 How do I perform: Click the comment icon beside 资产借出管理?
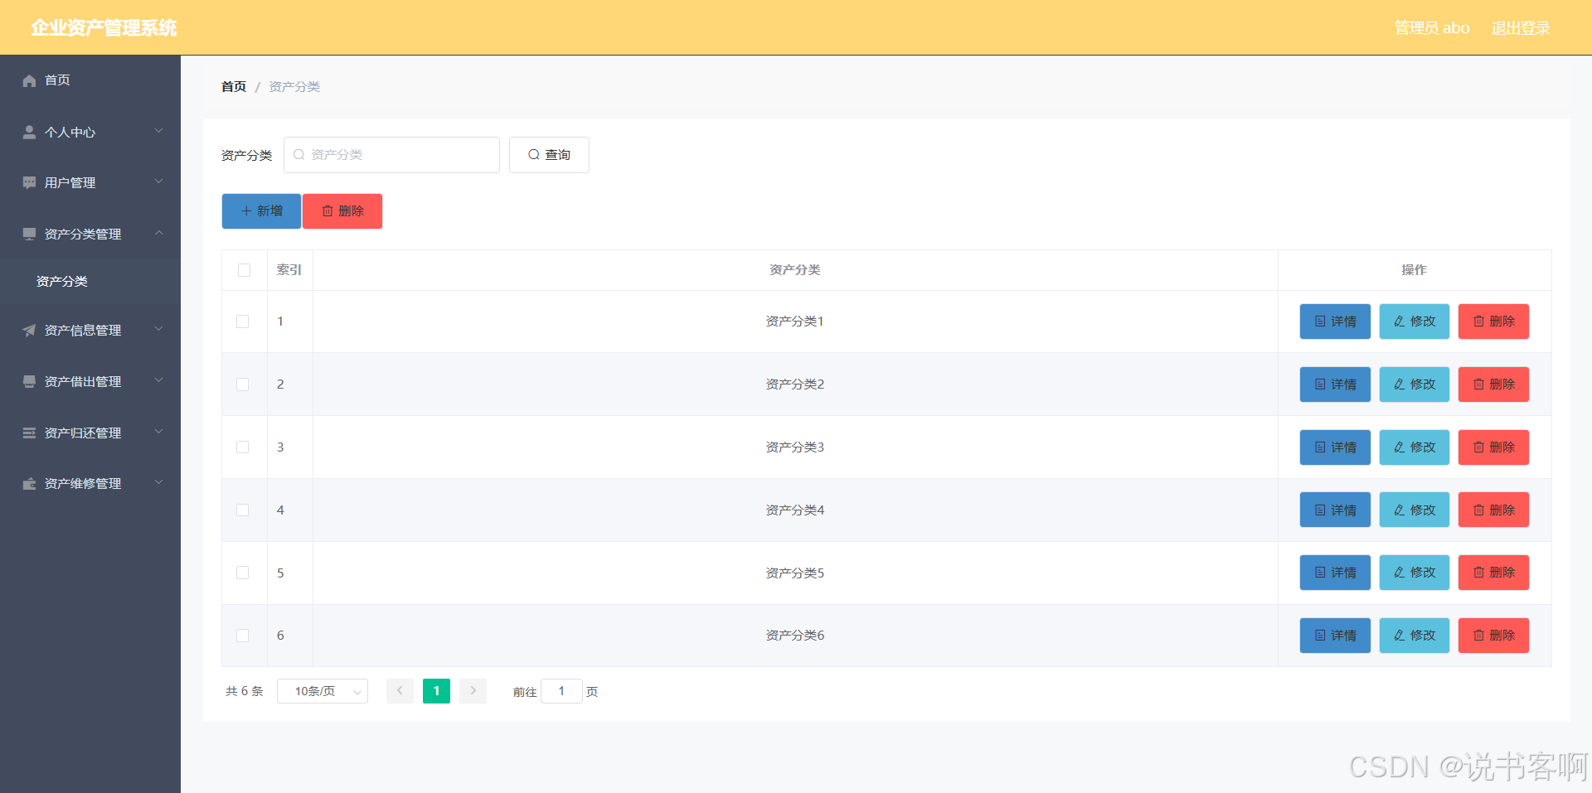(x=28, y=380)
